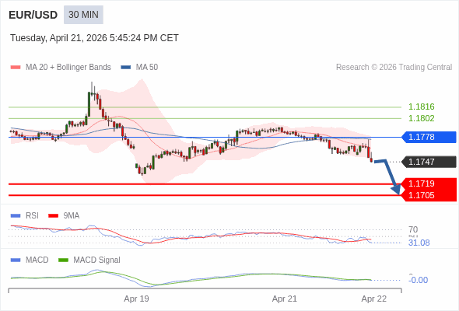Click the blue 1.1778 pivot price tag

click(429, 137)
